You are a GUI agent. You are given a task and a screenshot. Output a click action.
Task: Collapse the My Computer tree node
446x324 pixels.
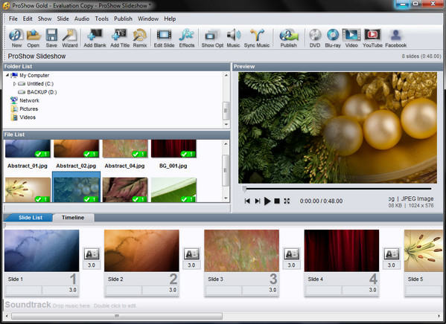(x=7, y=75)
